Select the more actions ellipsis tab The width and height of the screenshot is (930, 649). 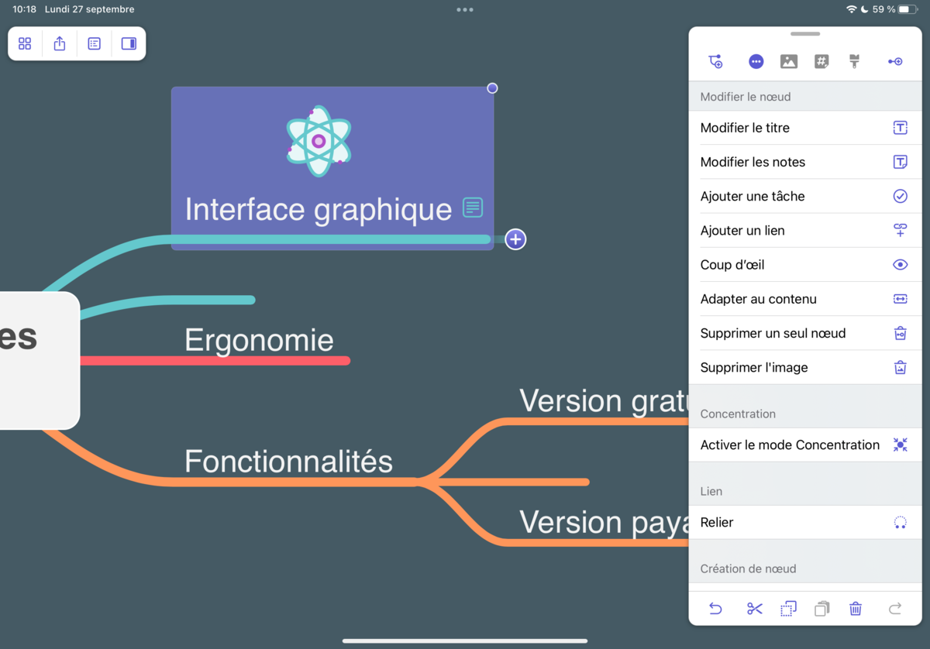pos(756,62)
